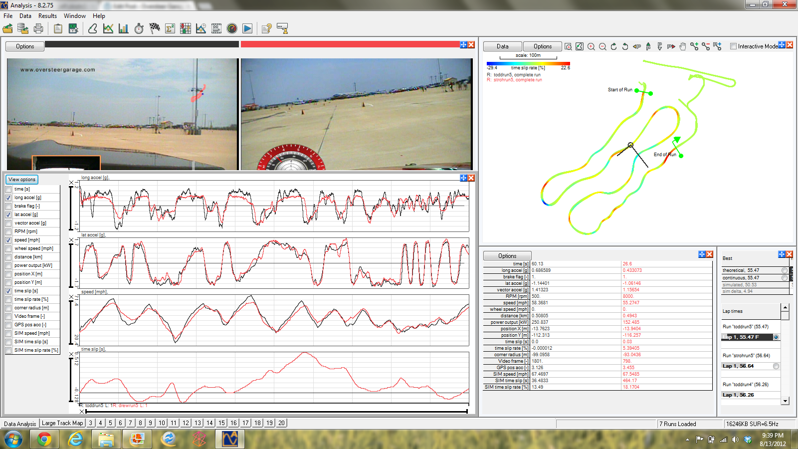Image resolution: width=798 pixels, height=449 pixels.
Task: Zoom in on the track map
Action: pyautogui.click(x=591, y=46)
